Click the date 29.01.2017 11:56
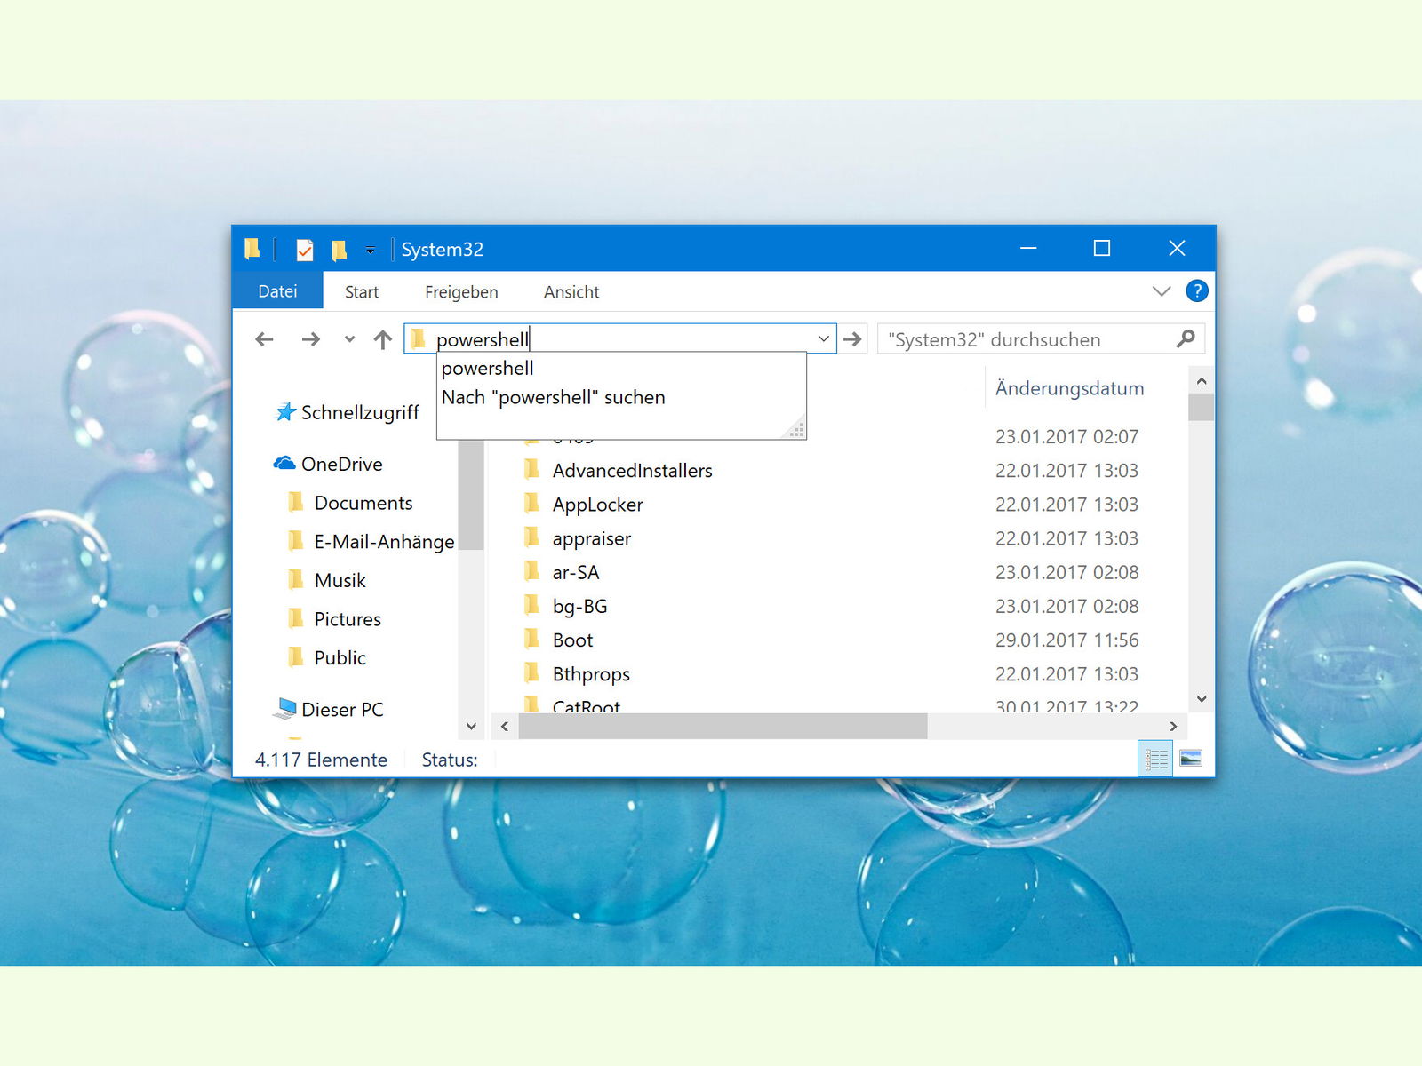The height and width of the screenshot is (1066, 1422). (1066, 640)
